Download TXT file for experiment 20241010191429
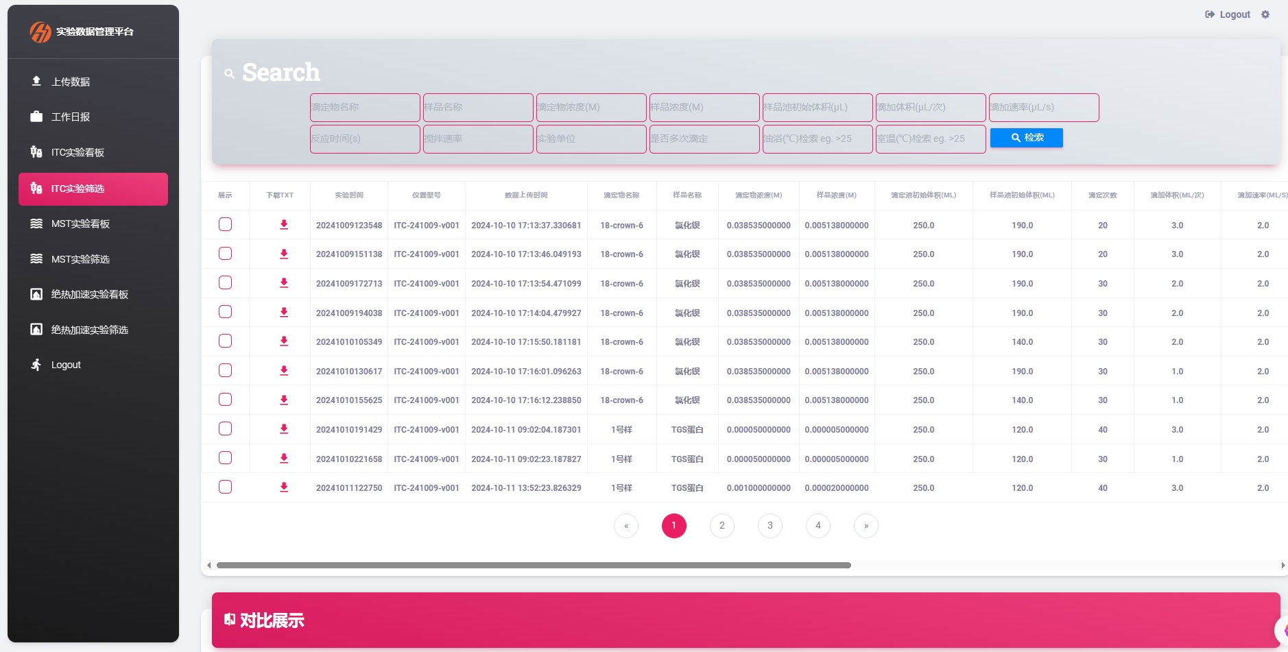Screen dimensions: 1288x652 (284, 429)
